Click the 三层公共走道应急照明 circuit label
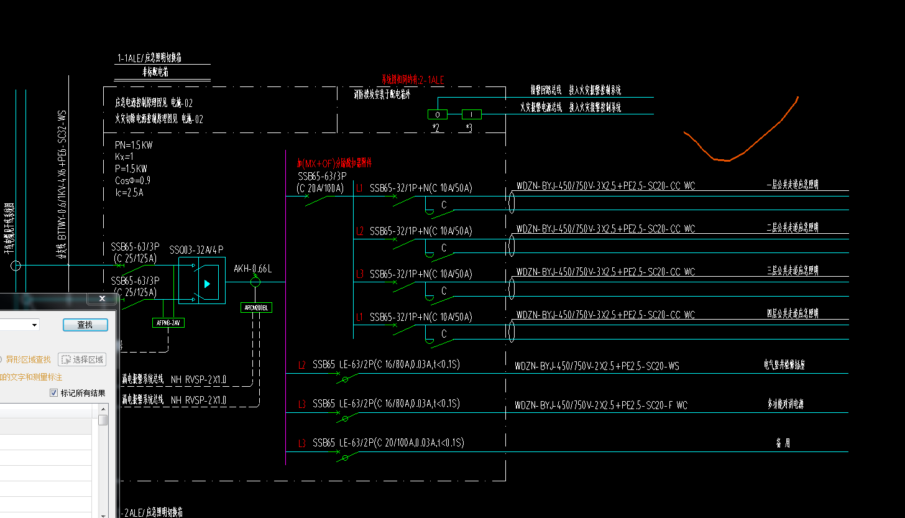Screen dimensions: 905x518 click(792, 271)
